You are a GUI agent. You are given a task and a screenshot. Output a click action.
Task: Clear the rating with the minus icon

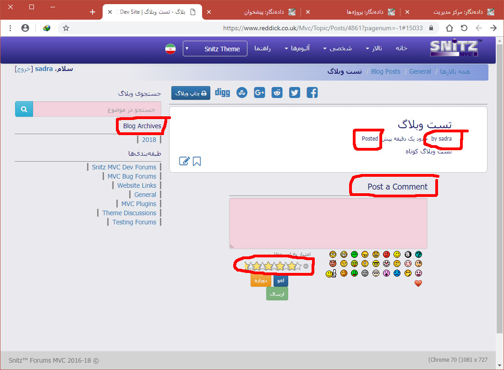click(x=306, y=266)
